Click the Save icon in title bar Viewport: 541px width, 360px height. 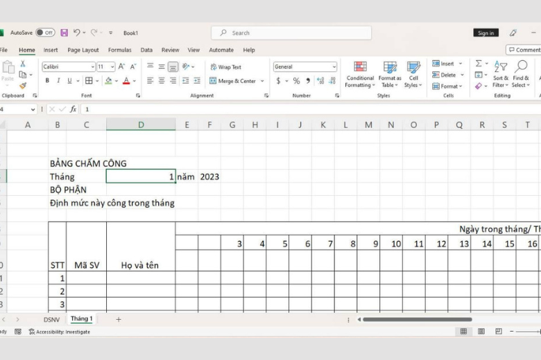65,33
